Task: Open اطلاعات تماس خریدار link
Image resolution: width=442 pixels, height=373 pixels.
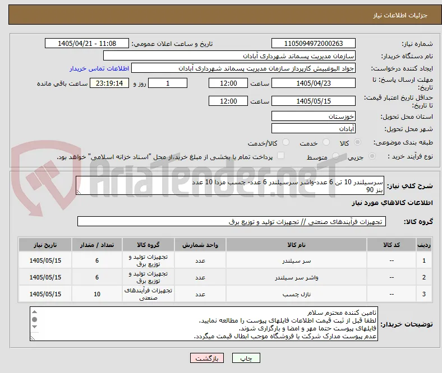Action: pos(99,68)
